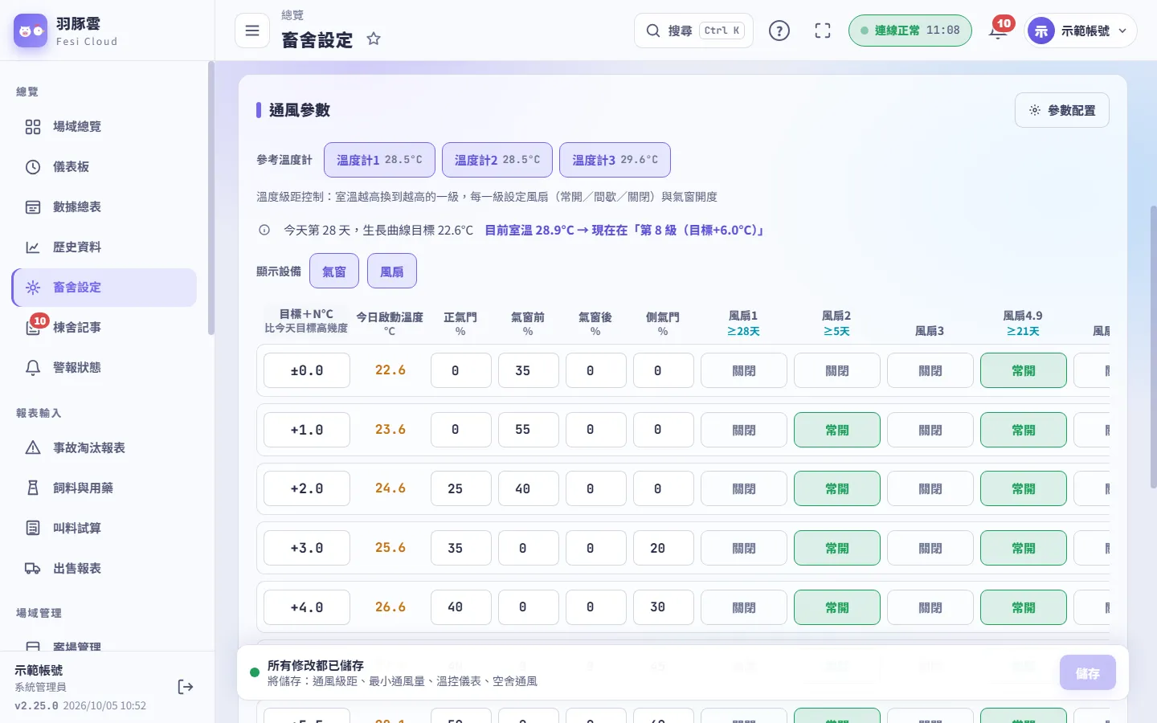Toggle 風扇 device display chip

tap(392, 272)
